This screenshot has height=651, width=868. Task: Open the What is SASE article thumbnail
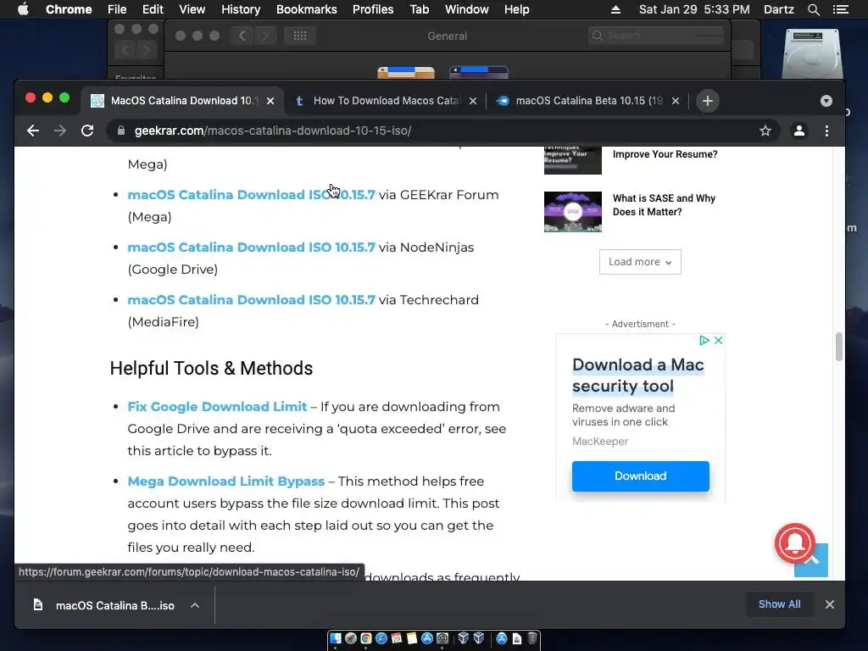[x=572, y=211]
